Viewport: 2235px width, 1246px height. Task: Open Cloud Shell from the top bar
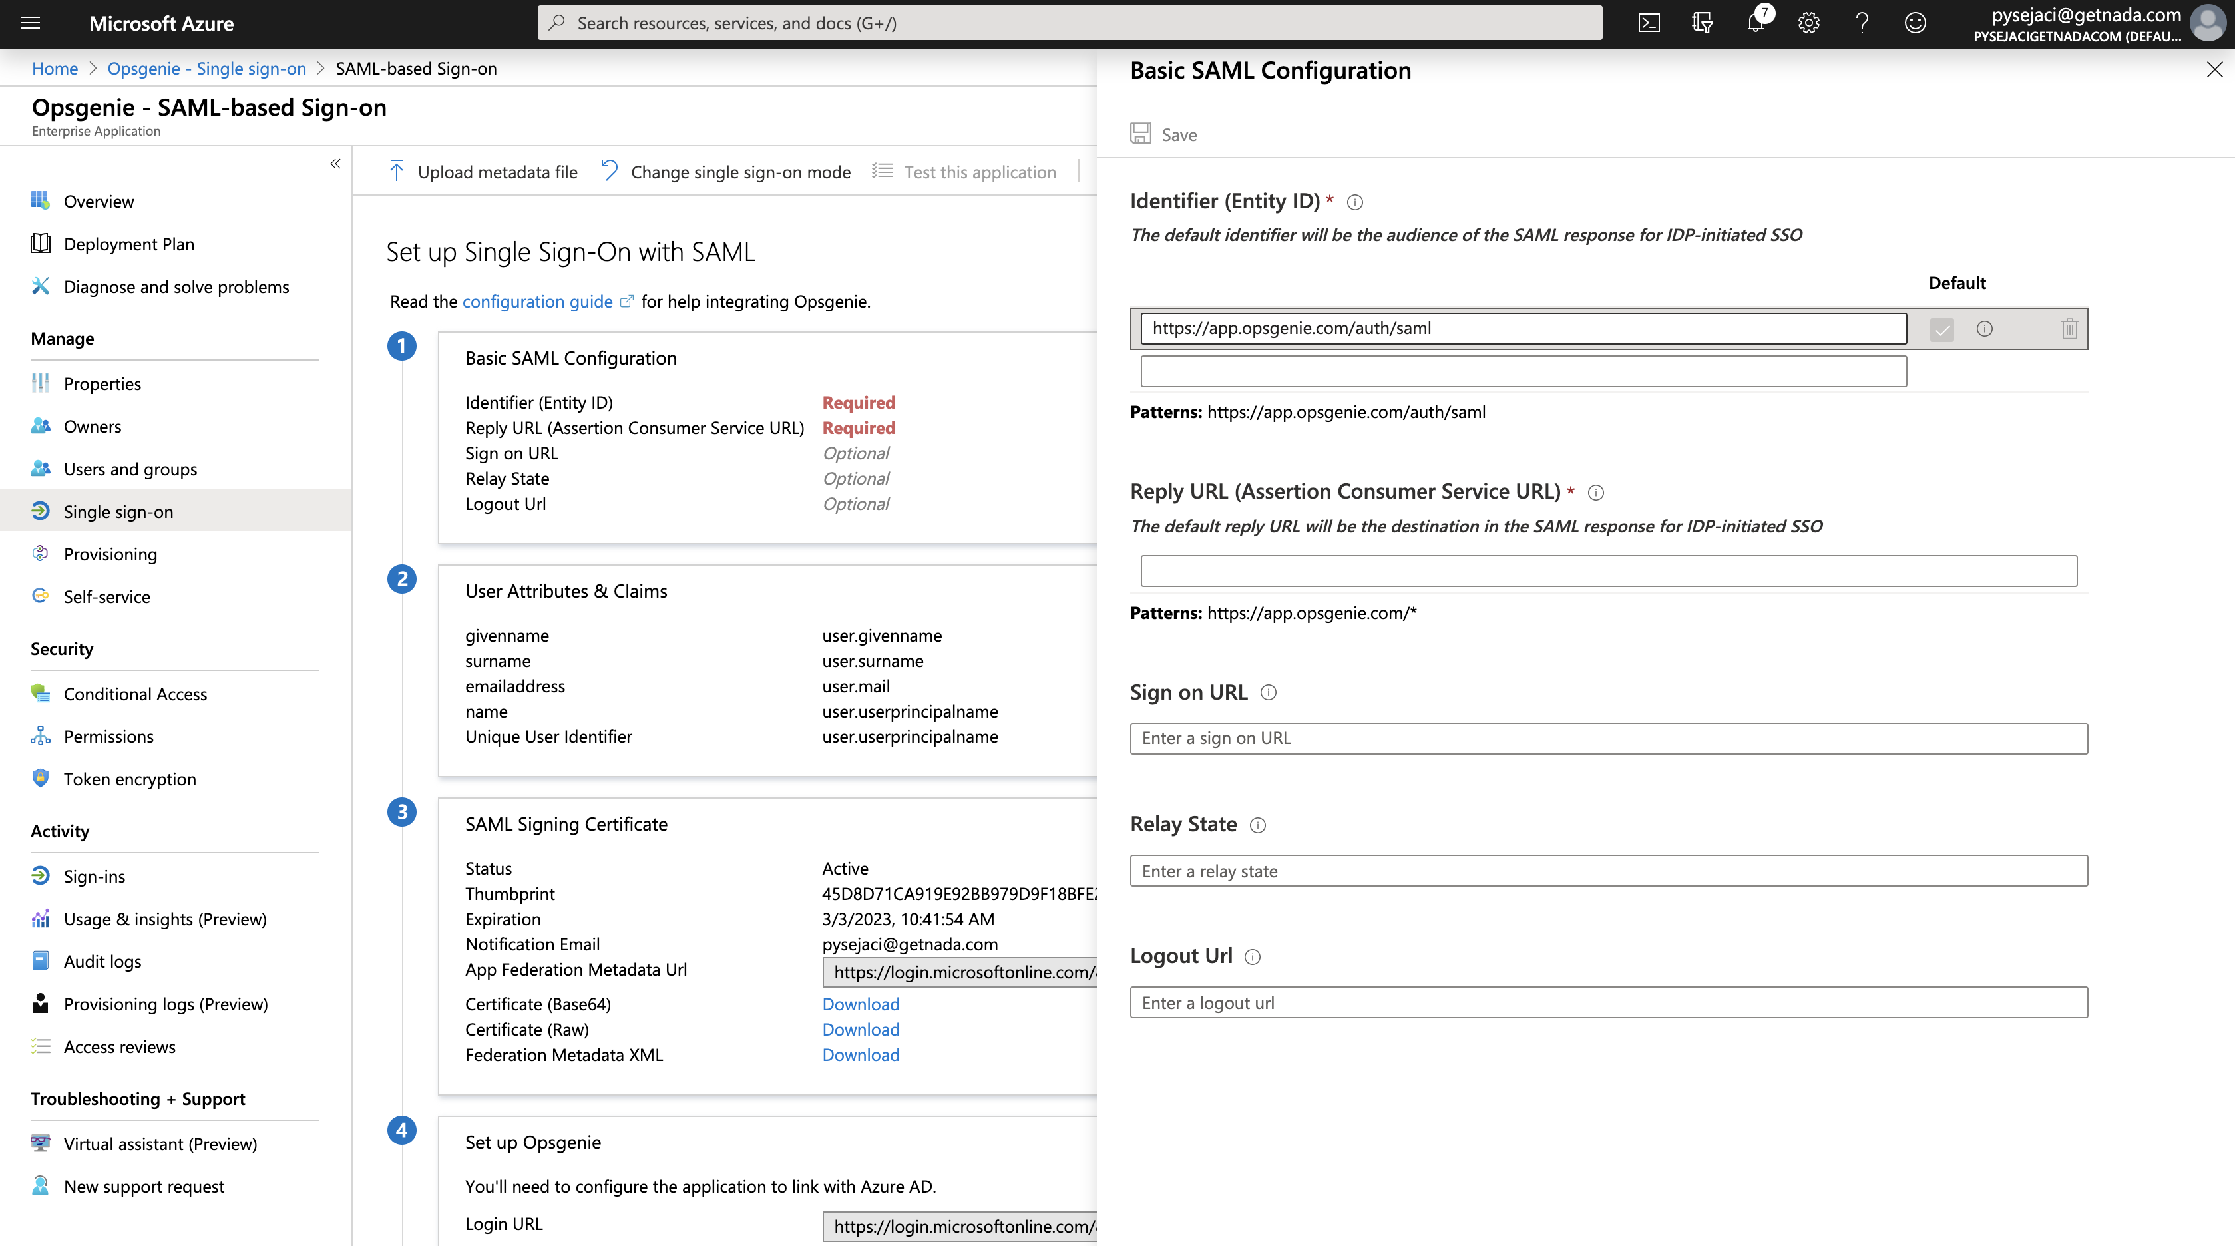coord(1649,23)
